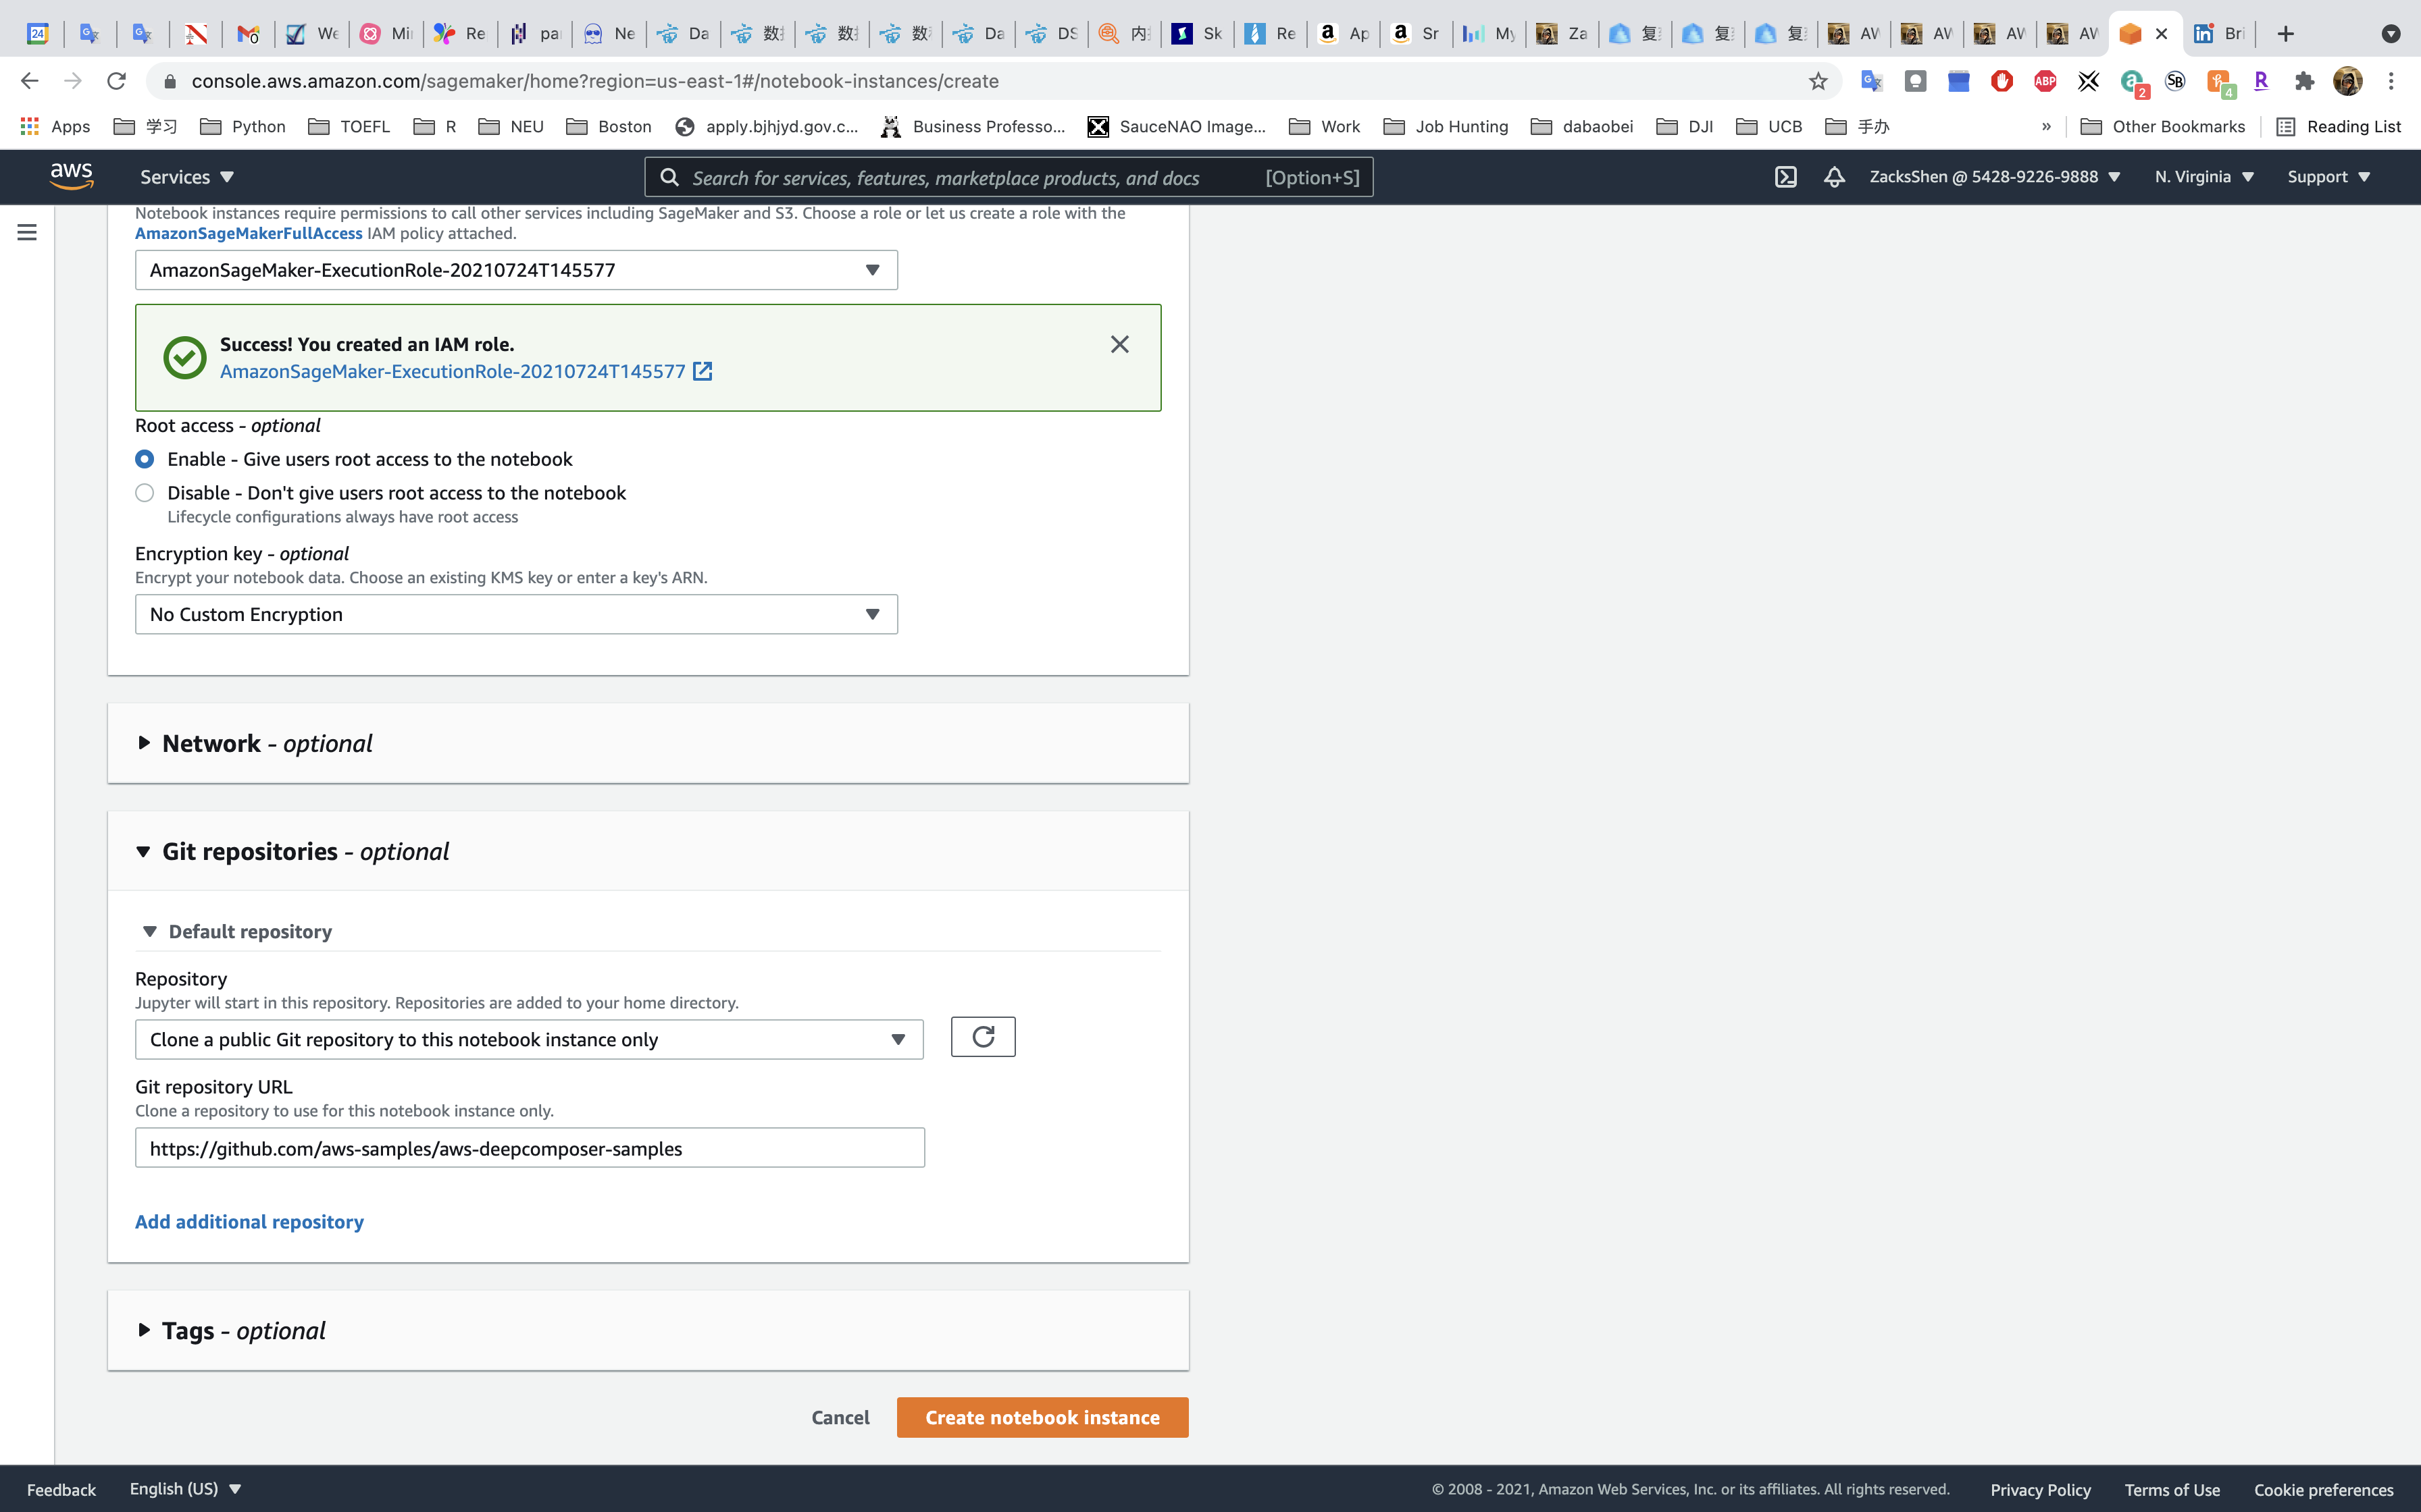
Task: Open AWS CloudShell terminal icon
Action: pos(1786,177)
